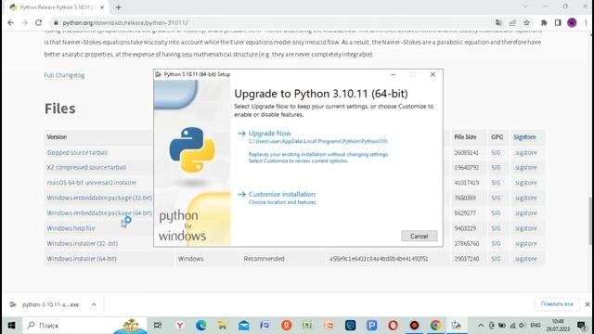The image size is (594, 334).
Task: Click the ENG language indicator
Action: tap(536, 326)
